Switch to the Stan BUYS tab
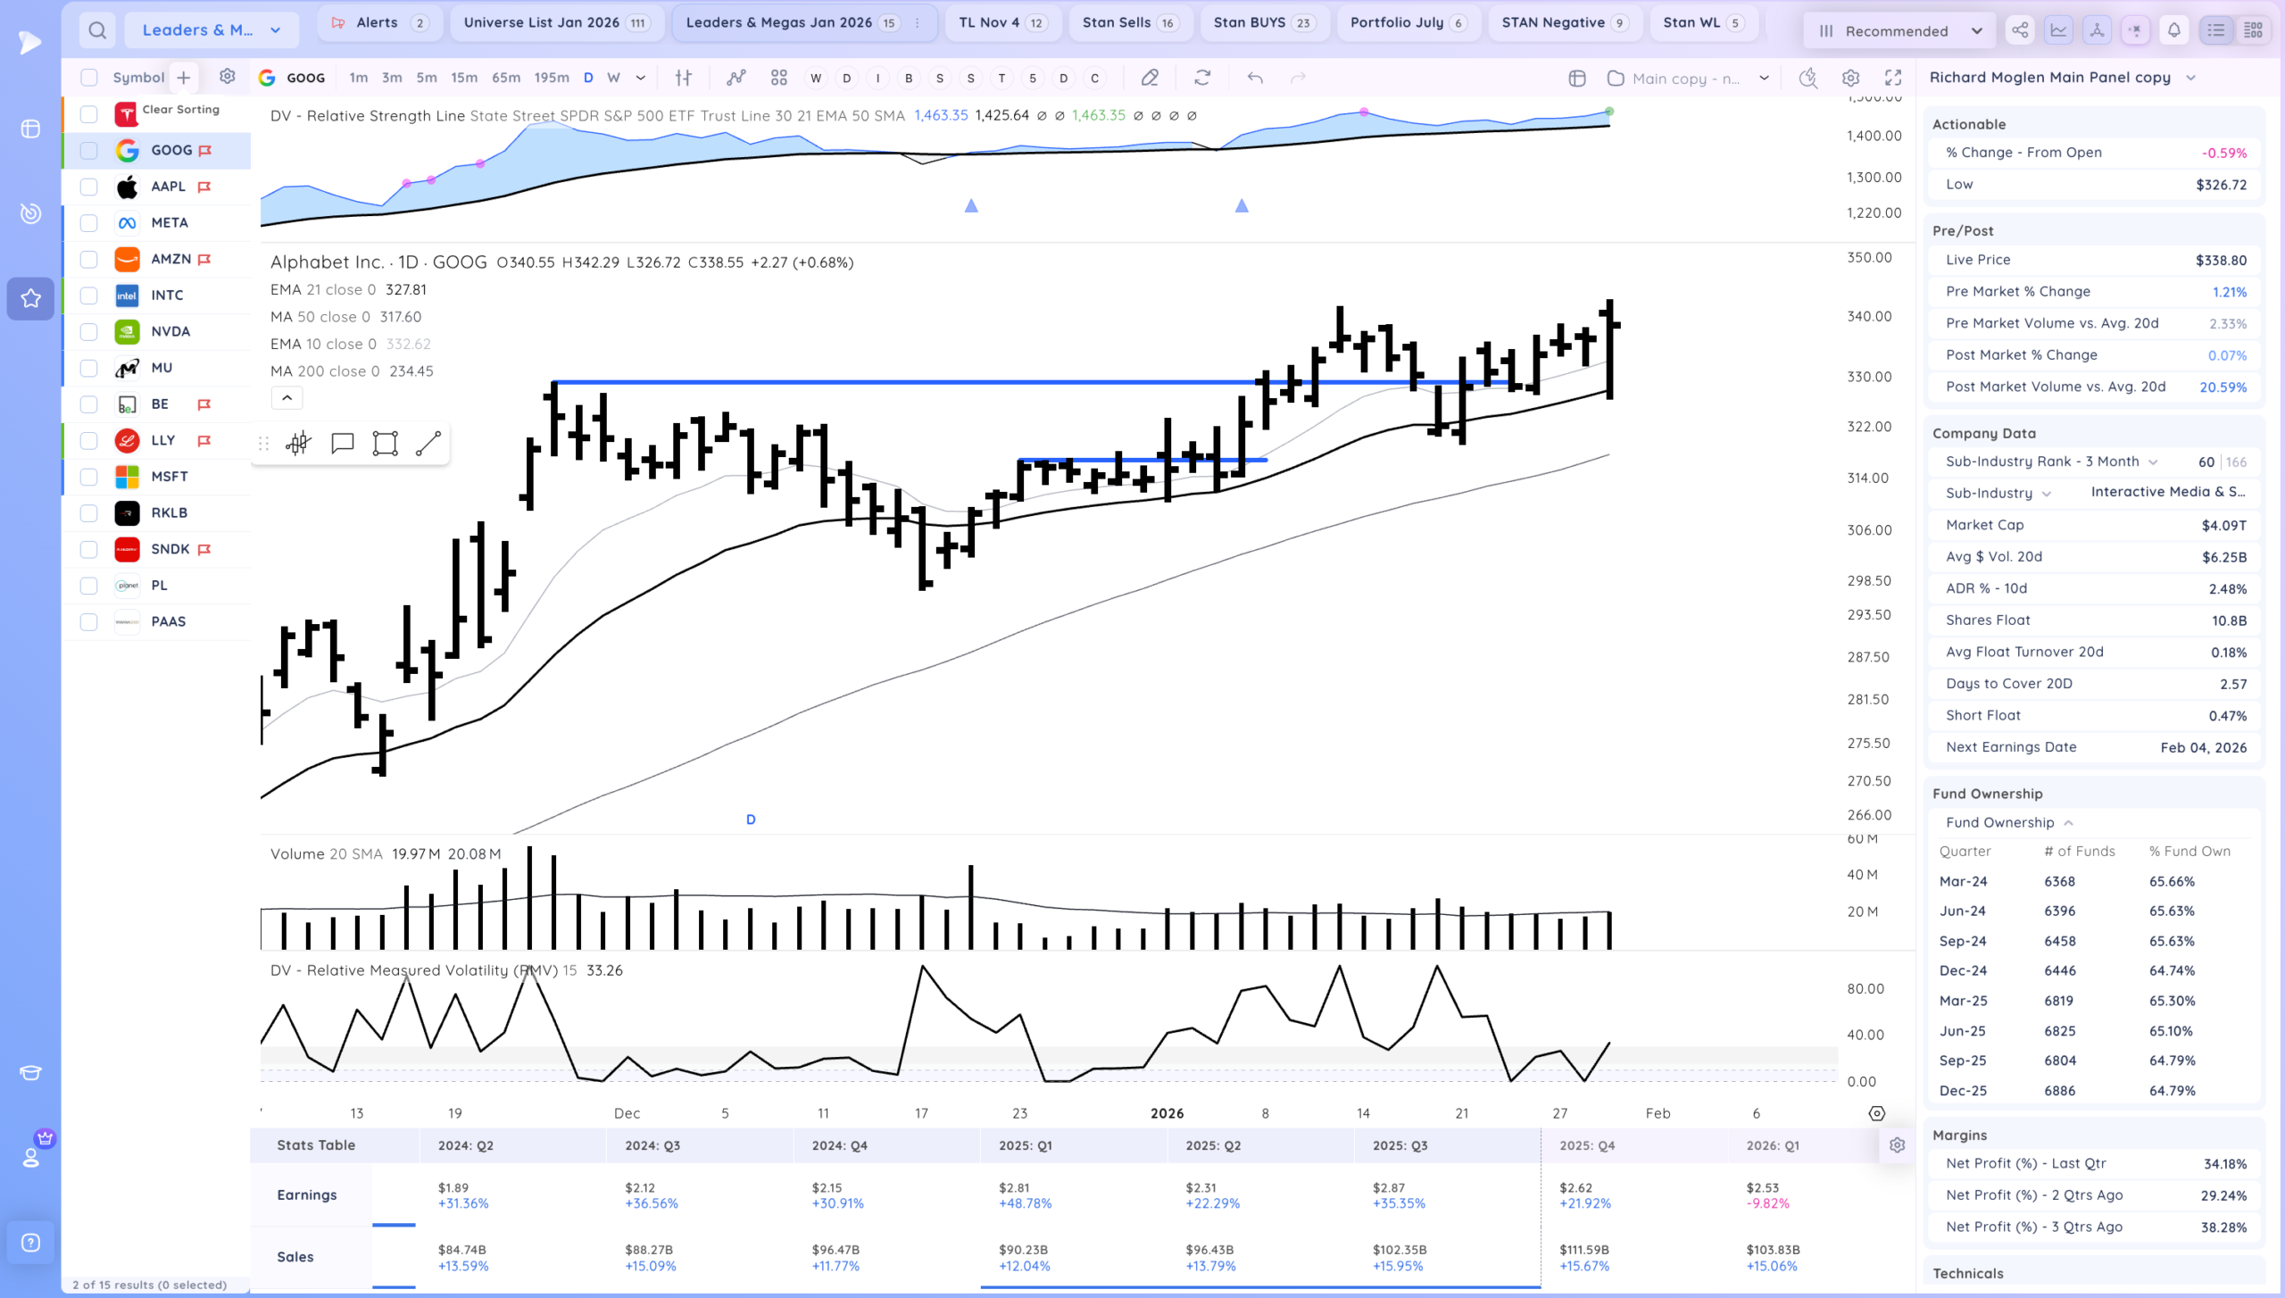 1264,22
